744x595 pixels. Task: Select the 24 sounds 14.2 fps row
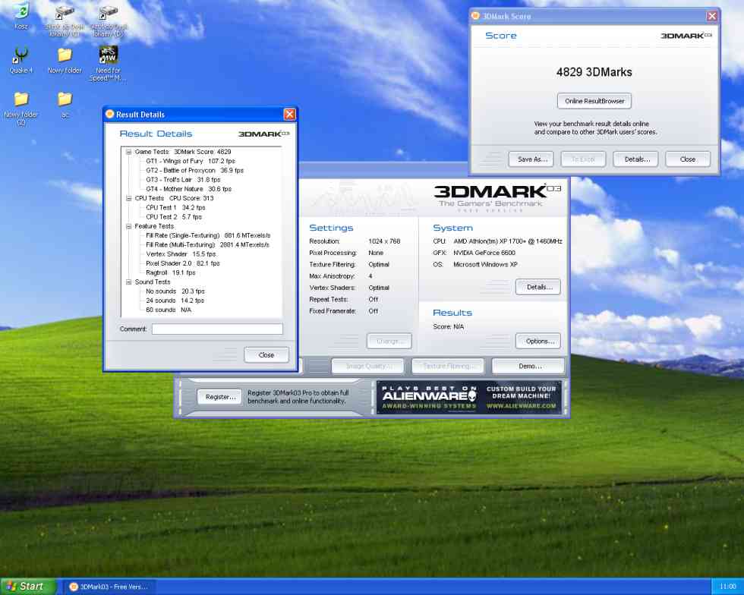pyautogui.click(x=175, y=301)
